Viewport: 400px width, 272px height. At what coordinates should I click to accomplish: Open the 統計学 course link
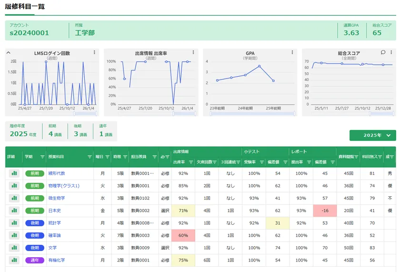coord(55,223)
